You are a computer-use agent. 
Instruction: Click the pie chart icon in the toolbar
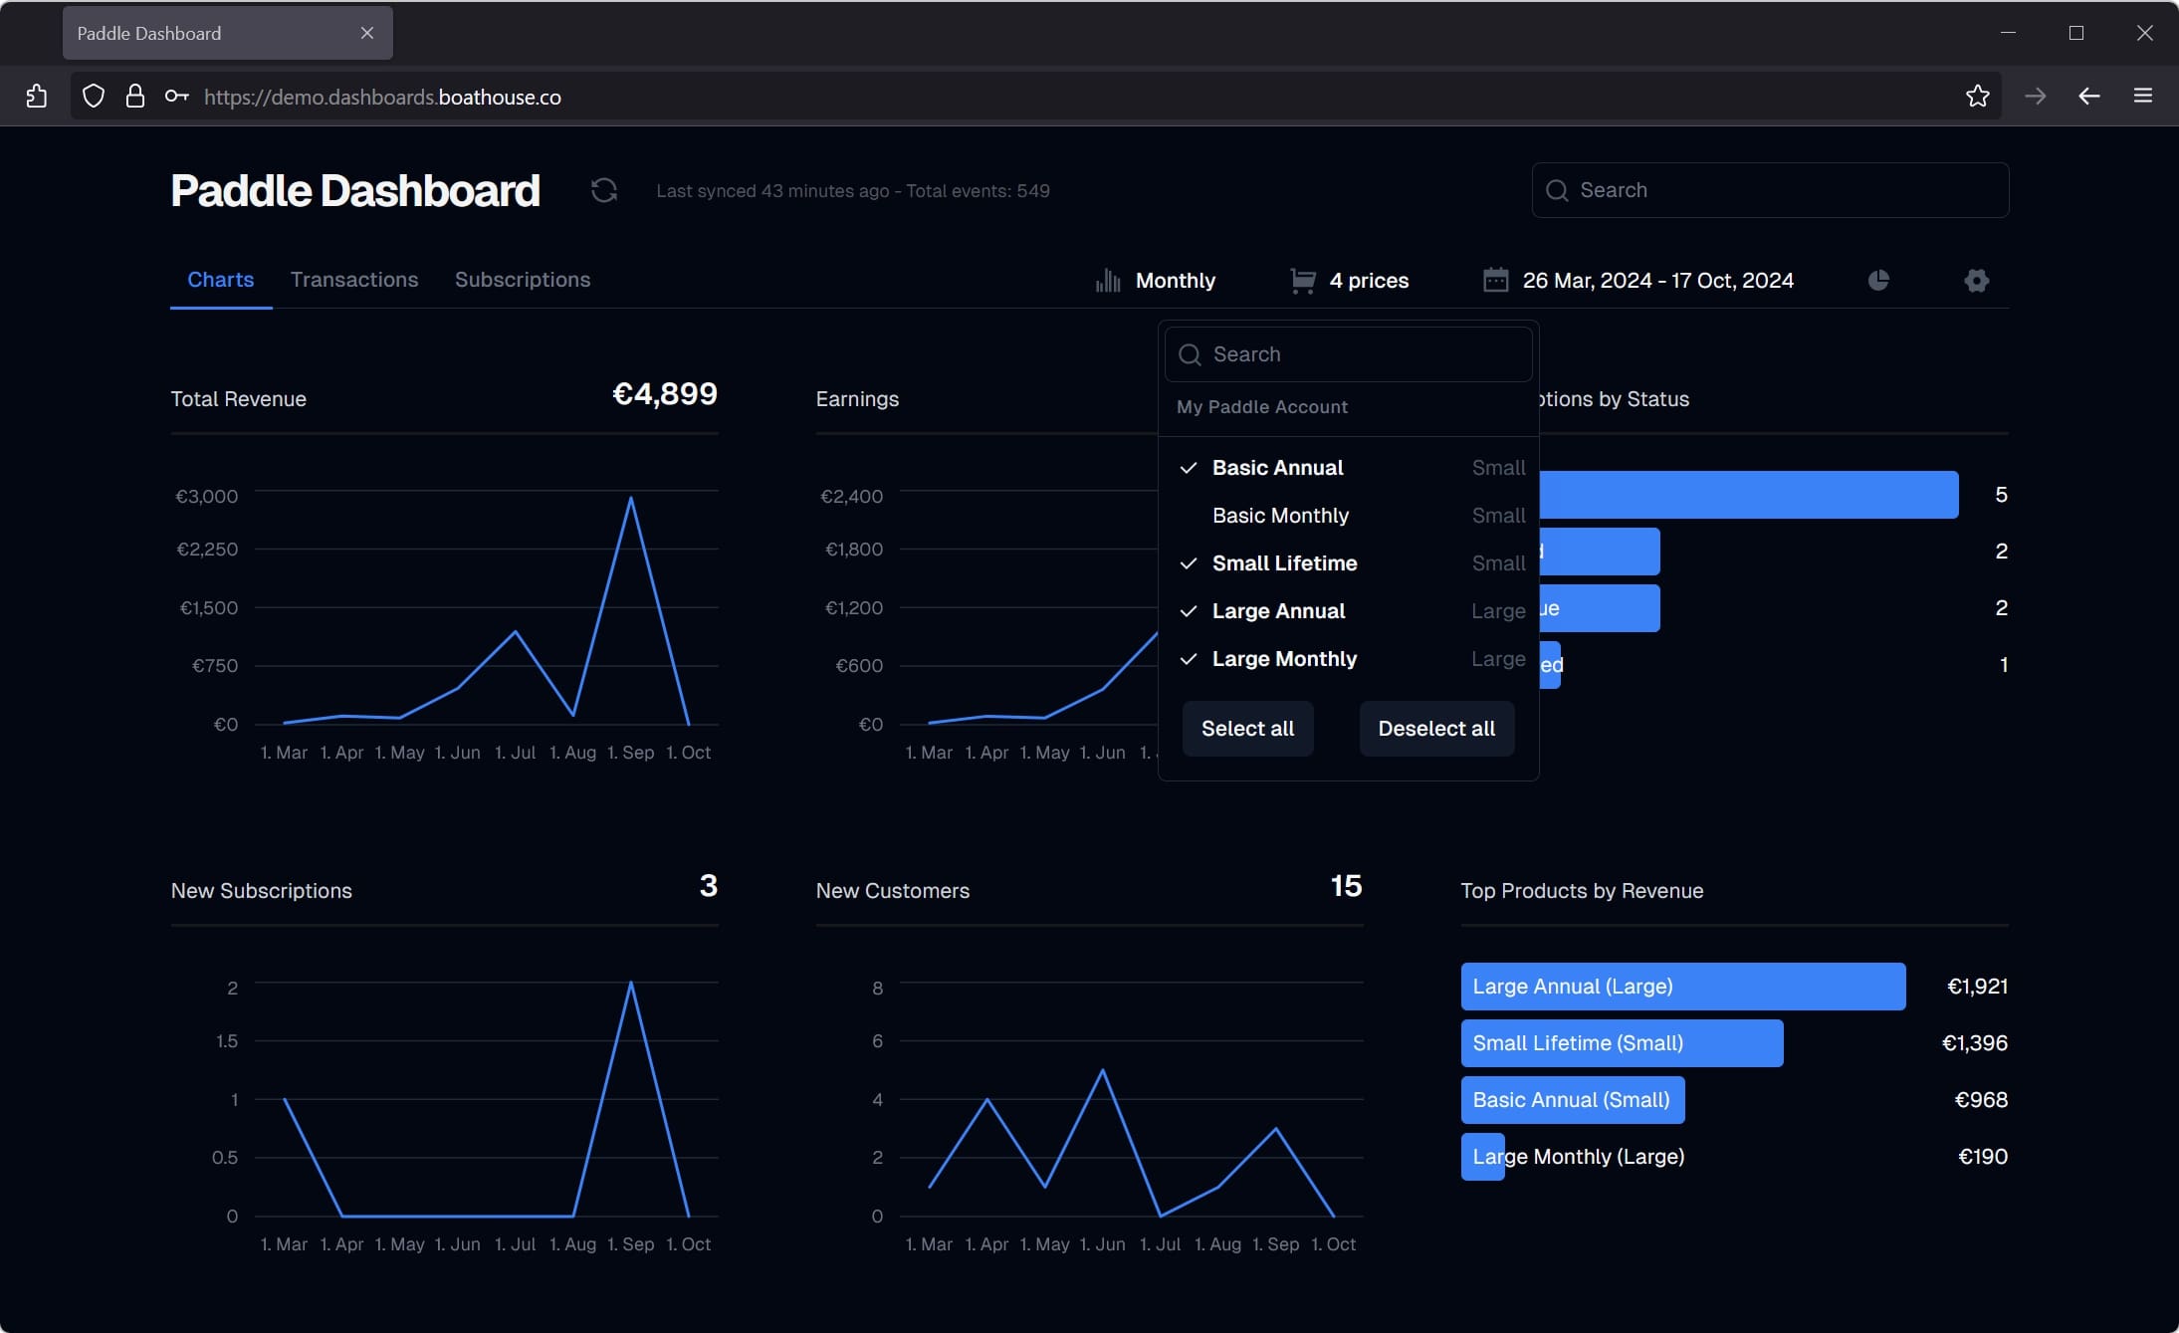(x=1878, y=280)
